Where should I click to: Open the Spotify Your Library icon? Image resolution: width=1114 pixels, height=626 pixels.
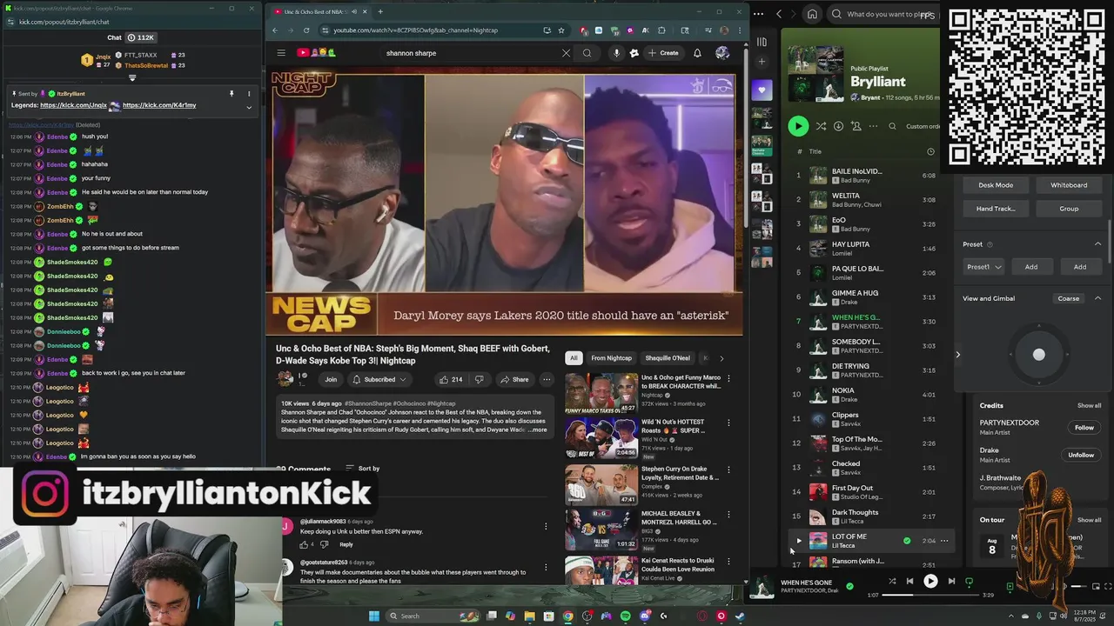(x=762, y=41)
